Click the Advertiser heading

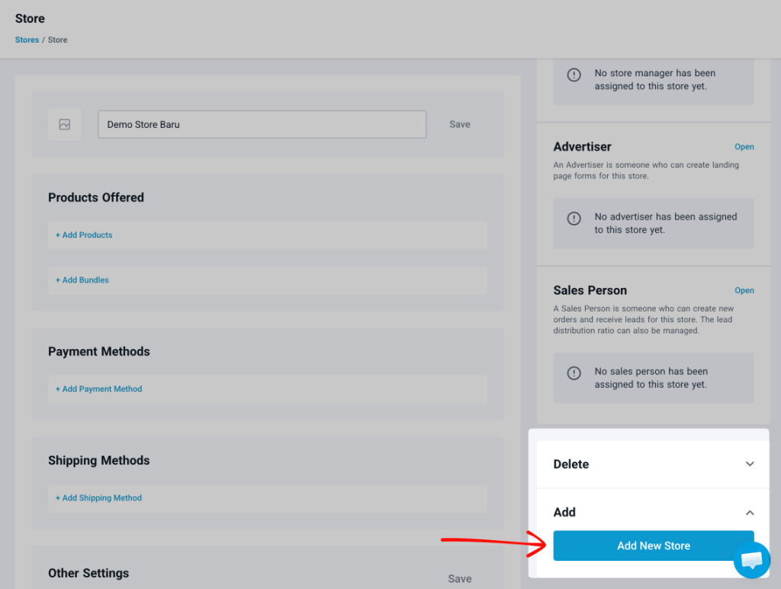[582, 147]
